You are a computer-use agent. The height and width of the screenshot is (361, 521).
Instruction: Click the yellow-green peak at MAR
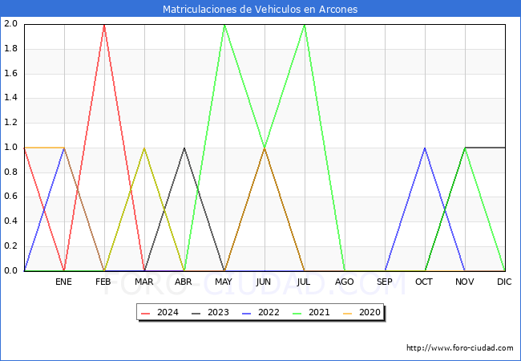coord(144,148)
